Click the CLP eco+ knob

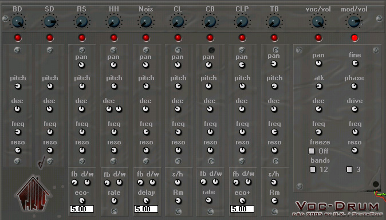(x=242, y=201)
